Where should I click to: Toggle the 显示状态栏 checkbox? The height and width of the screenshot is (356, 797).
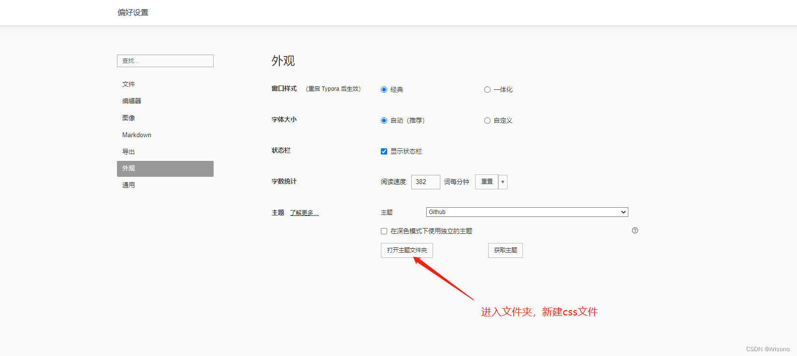[384, 151]
